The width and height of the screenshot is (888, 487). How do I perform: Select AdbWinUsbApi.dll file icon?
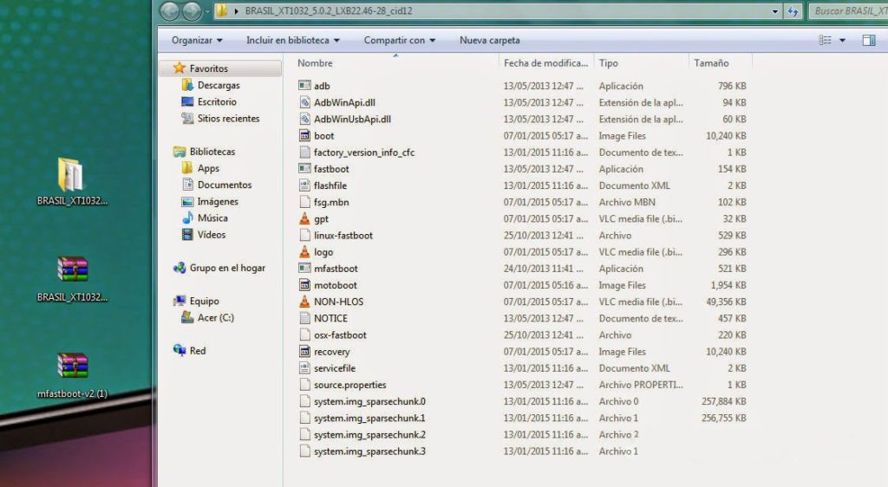tap(304, 119)
